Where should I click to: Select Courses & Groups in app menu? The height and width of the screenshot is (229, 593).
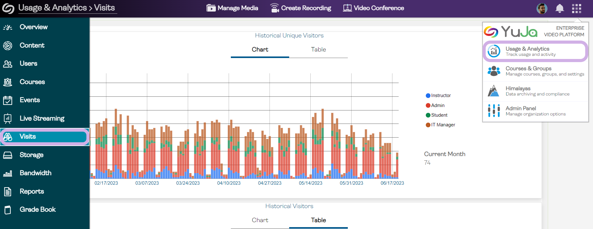click(x=535, y=71)
